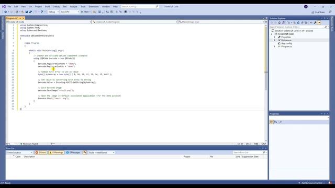Click the Save file toolbar icon
Viewport: 335px width, 188px height.
tap(27, 12)
